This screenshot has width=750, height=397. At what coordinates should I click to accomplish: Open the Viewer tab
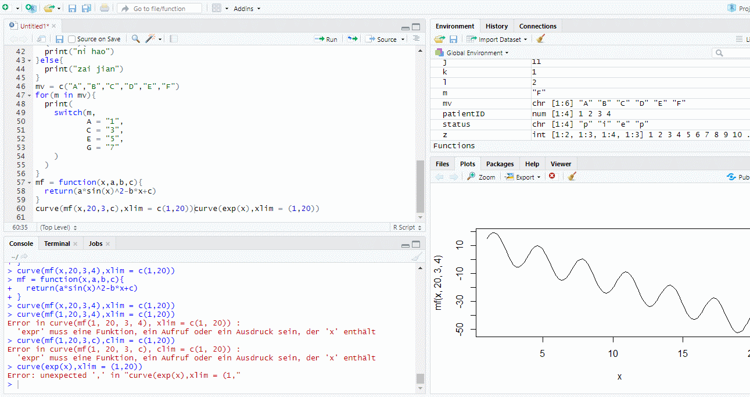click(561, 164)
